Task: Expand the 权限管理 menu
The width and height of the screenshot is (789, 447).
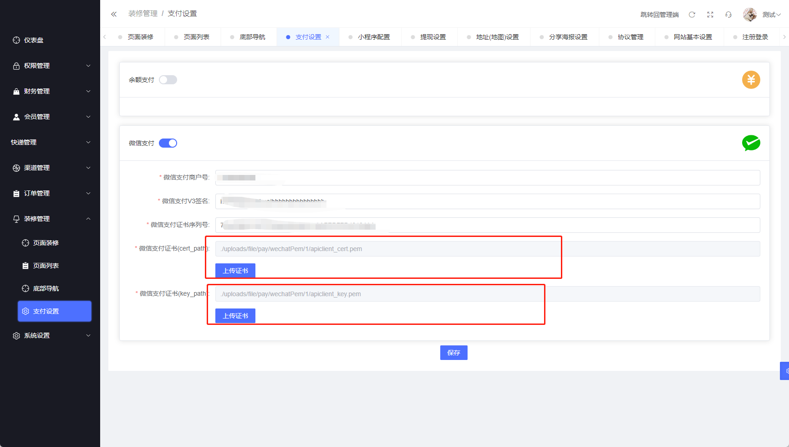Action: (50, 66)
